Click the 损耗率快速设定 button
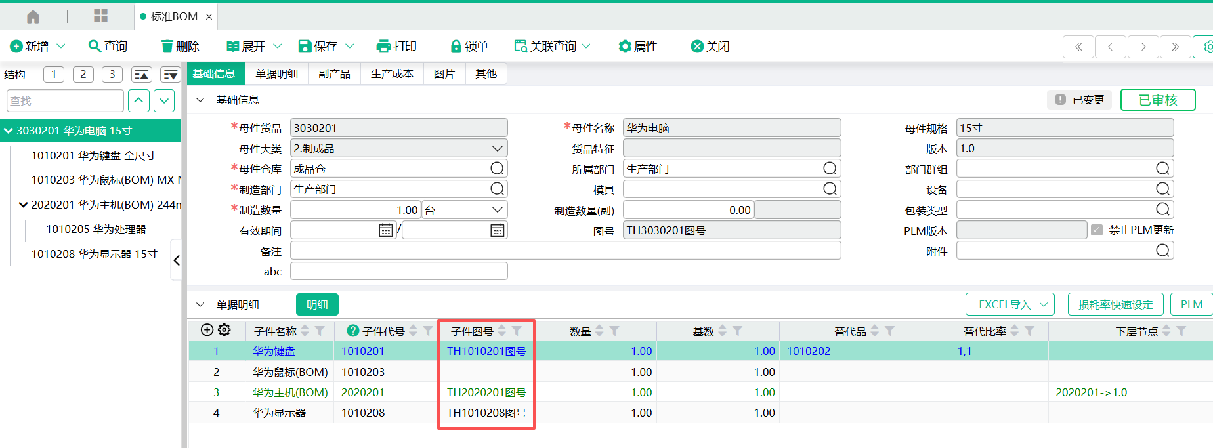The image size is (1213, 448). pos(1115,304)
